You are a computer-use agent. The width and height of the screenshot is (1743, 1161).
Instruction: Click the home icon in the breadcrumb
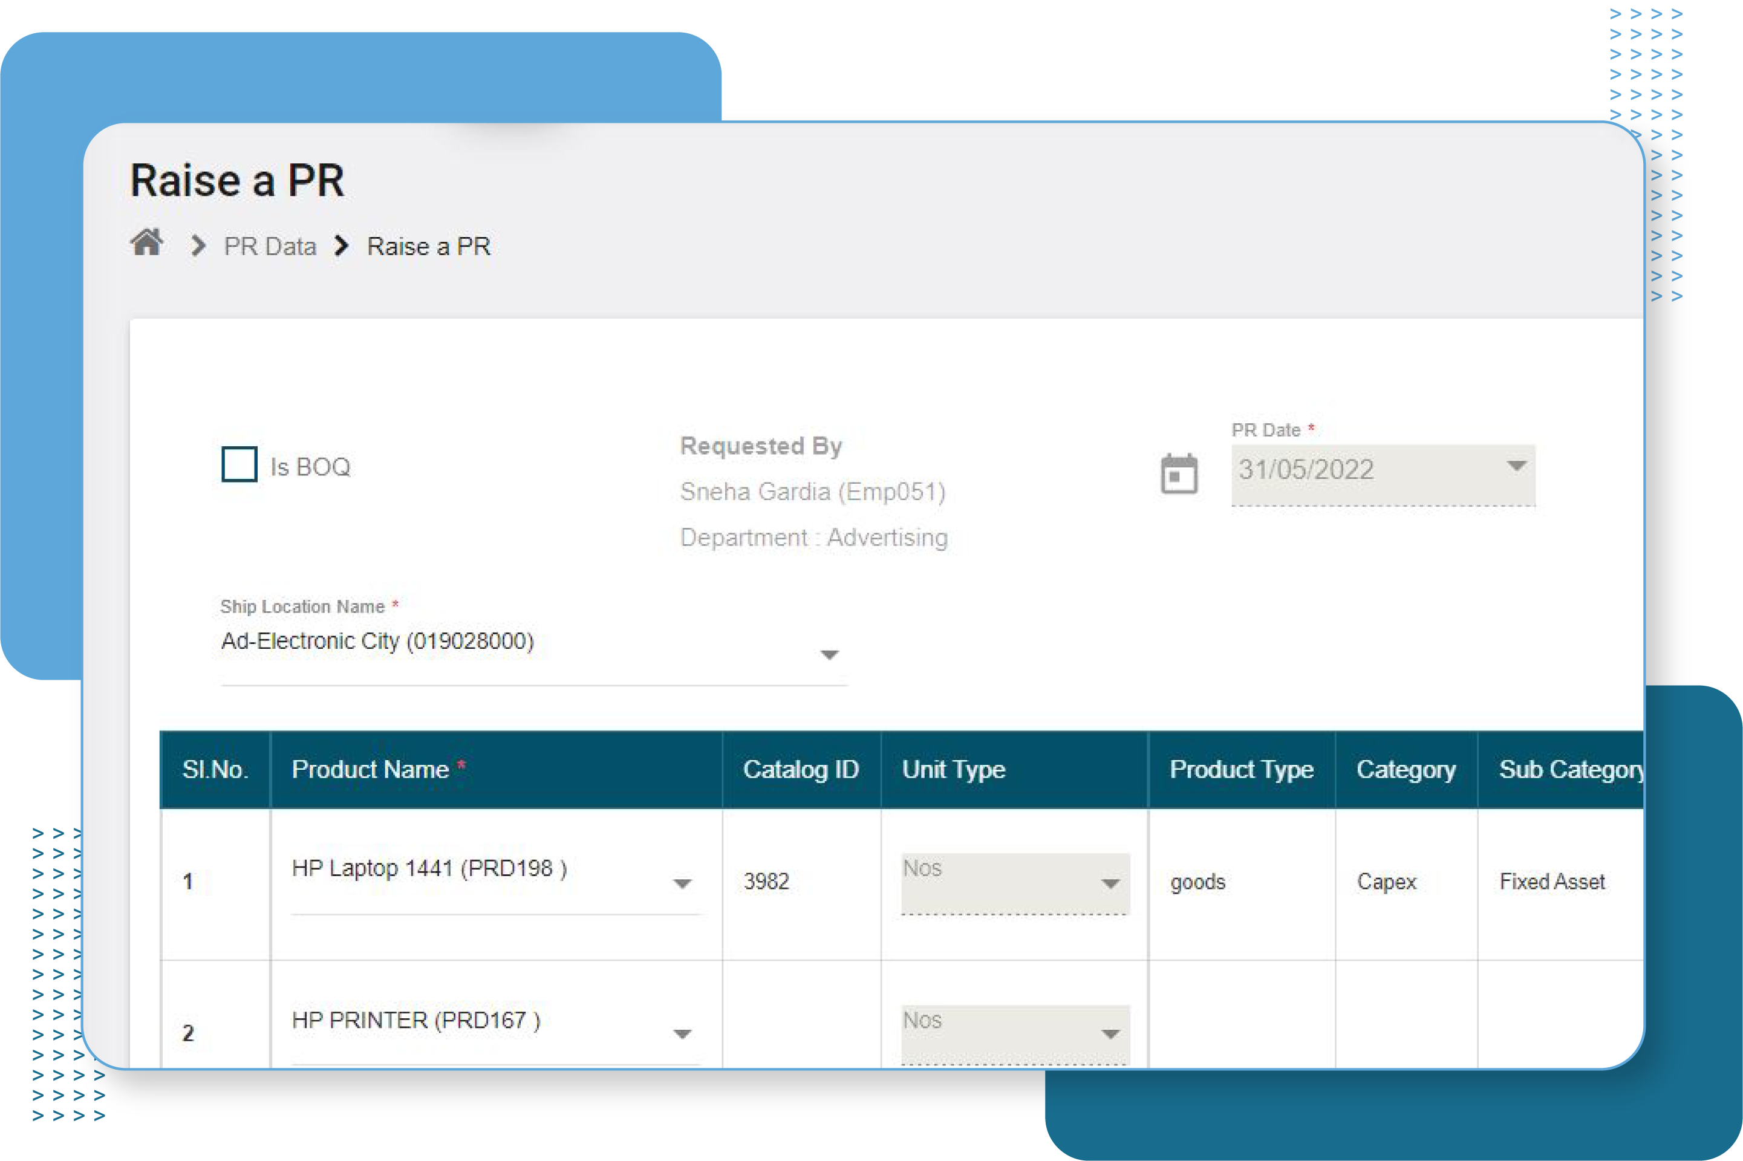[146, 244]
